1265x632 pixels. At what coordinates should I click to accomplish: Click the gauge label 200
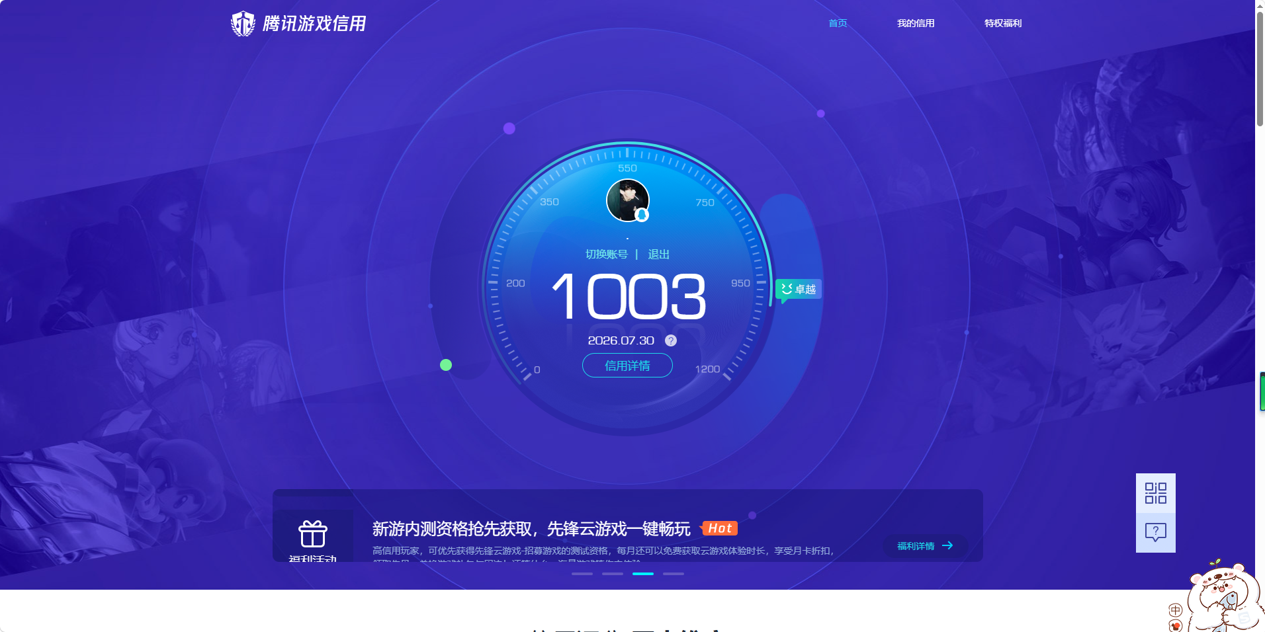(515, 283)
